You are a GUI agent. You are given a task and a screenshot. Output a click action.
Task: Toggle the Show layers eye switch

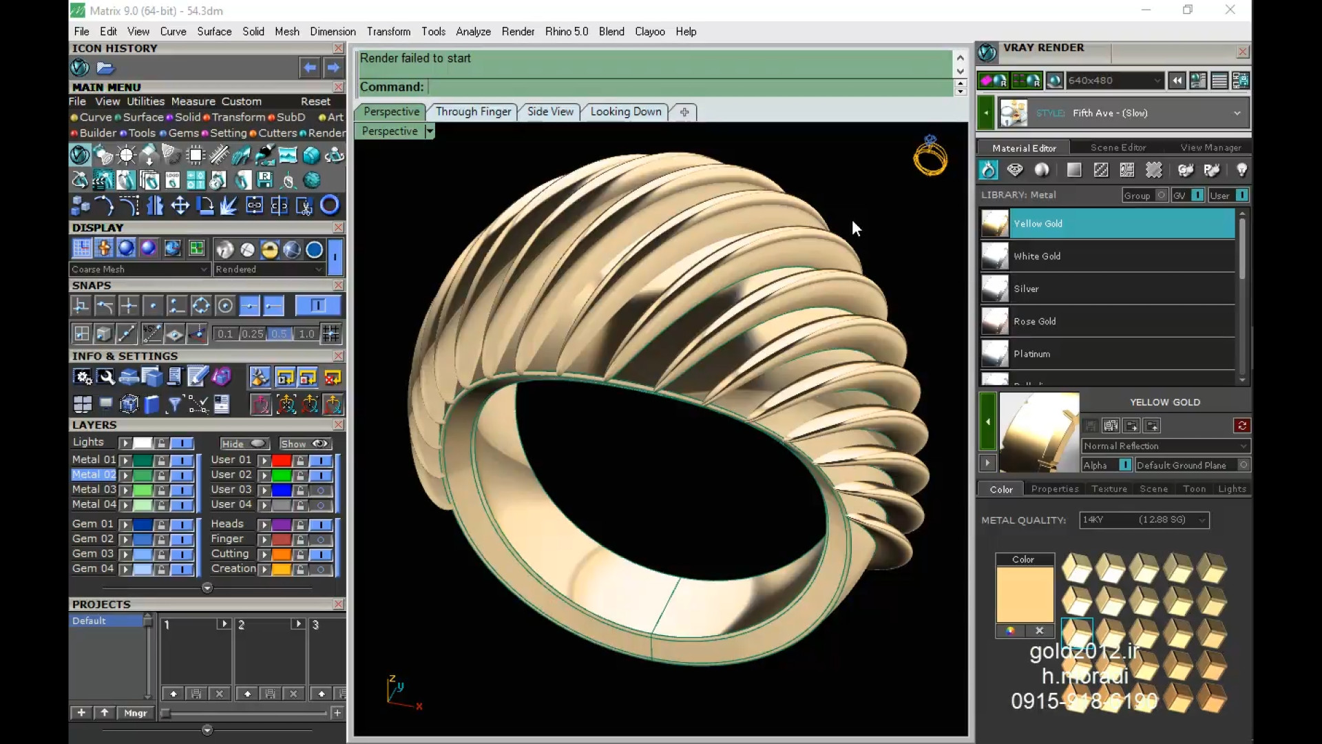tap(320, 444)
